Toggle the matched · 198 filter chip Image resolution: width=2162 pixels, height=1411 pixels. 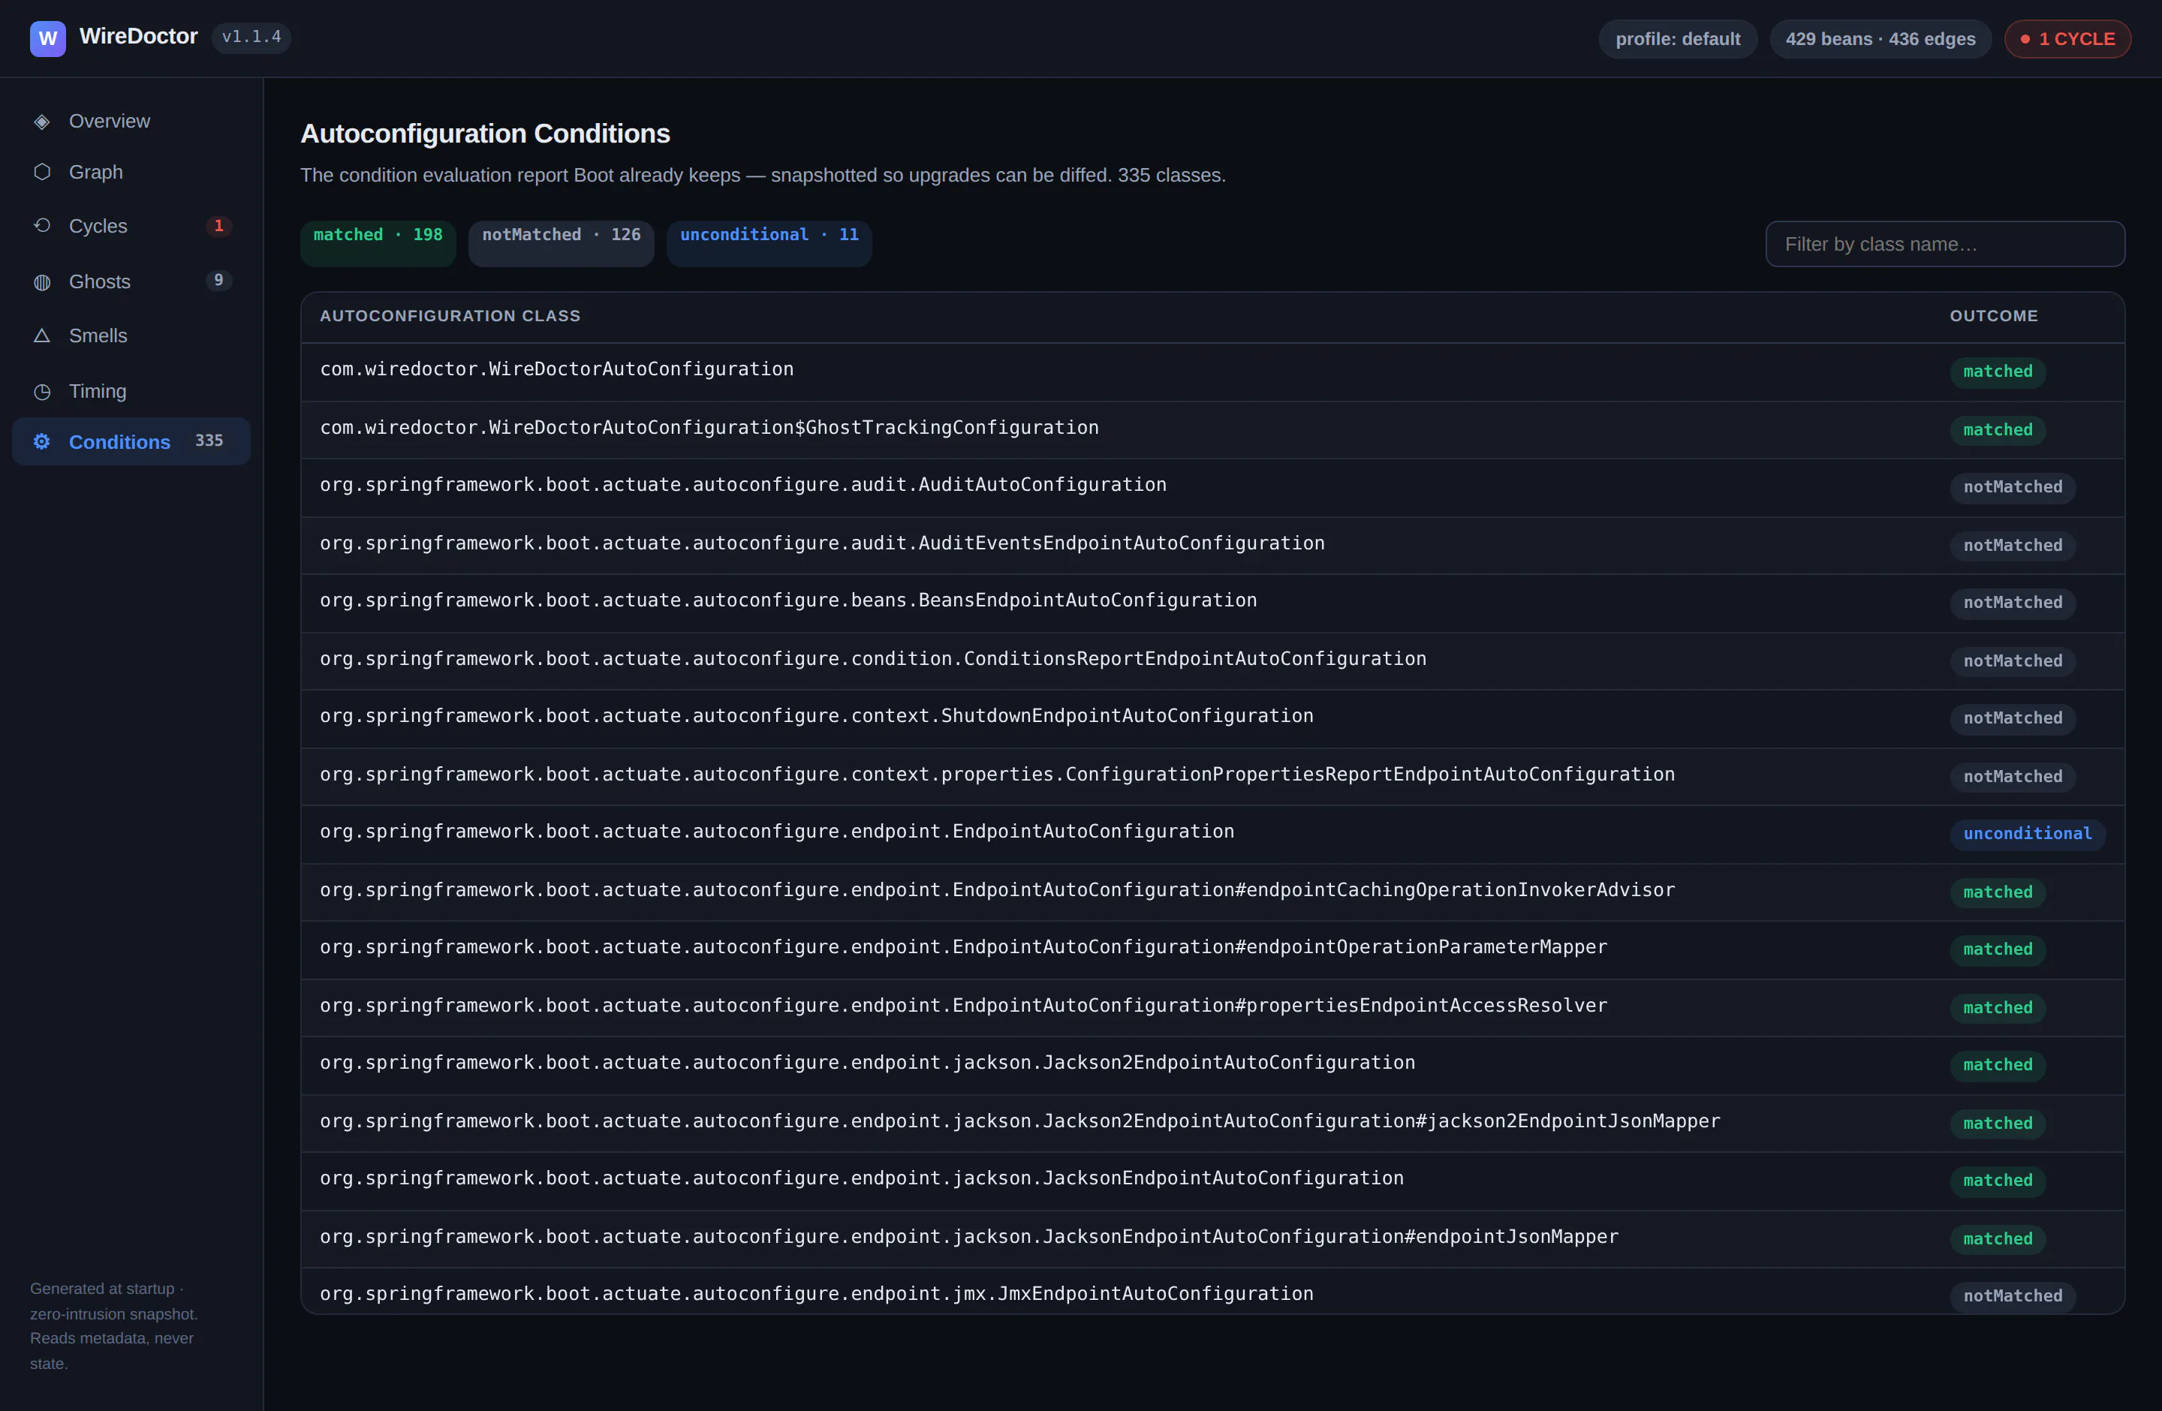[x=378, y=243]
